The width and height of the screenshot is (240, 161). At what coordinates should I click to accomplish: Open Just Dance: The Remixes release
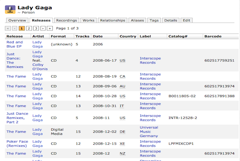(15, 60)
